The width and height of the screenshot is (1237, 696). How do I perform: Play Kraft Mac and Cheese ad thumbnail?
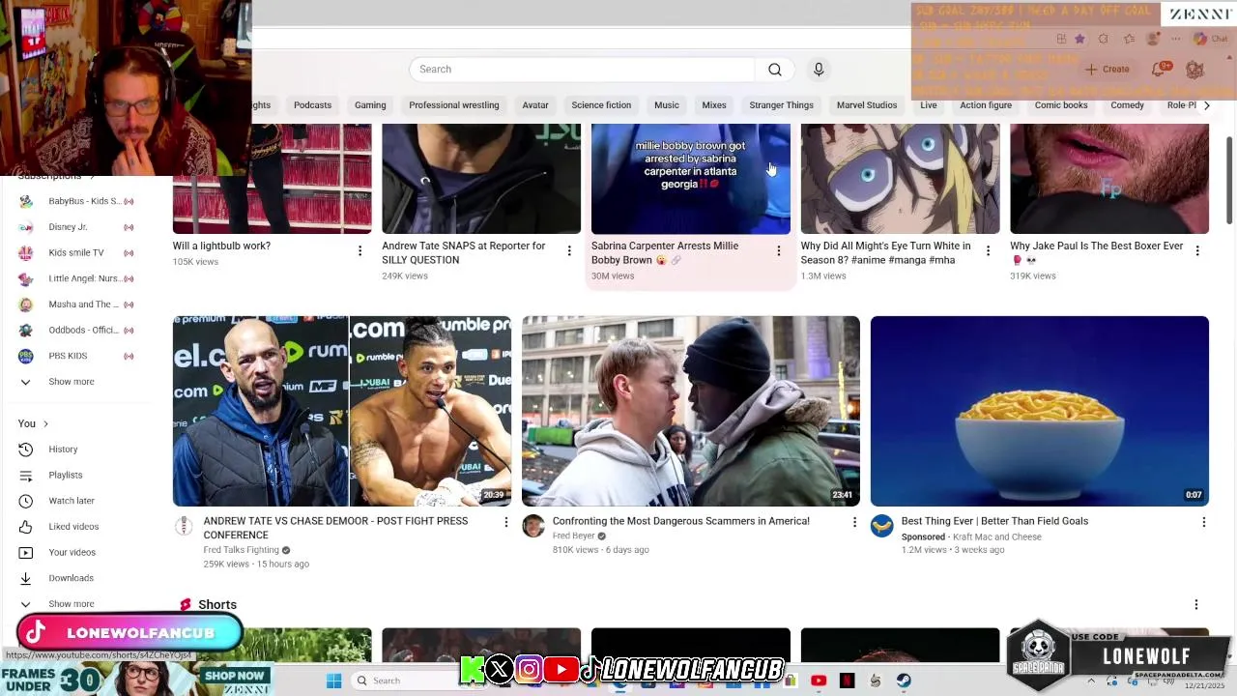tap(1040, 411)
